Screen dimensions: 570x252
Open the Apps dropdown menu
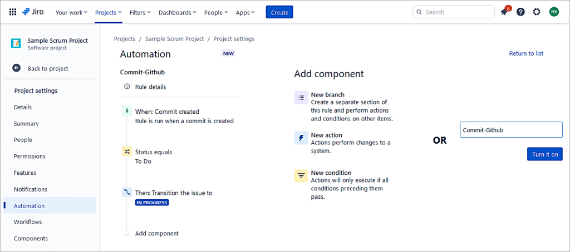point(245,12)
